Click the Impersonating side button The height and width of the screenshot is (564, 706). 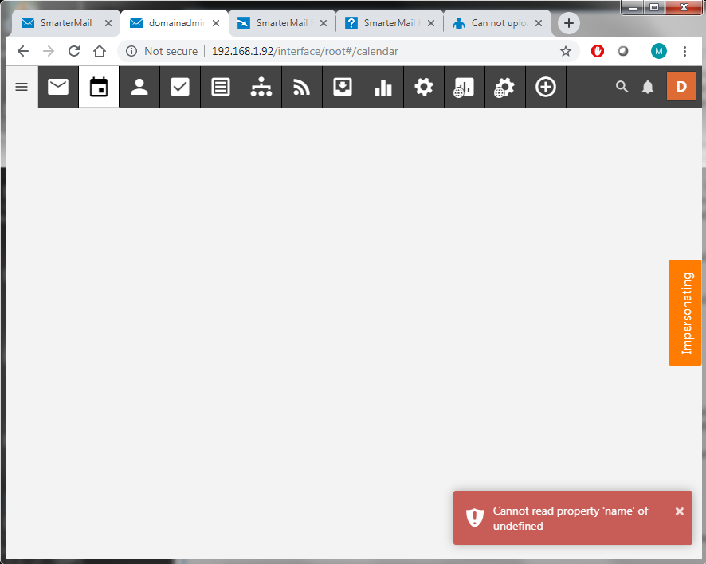click(x=685, y=313)
